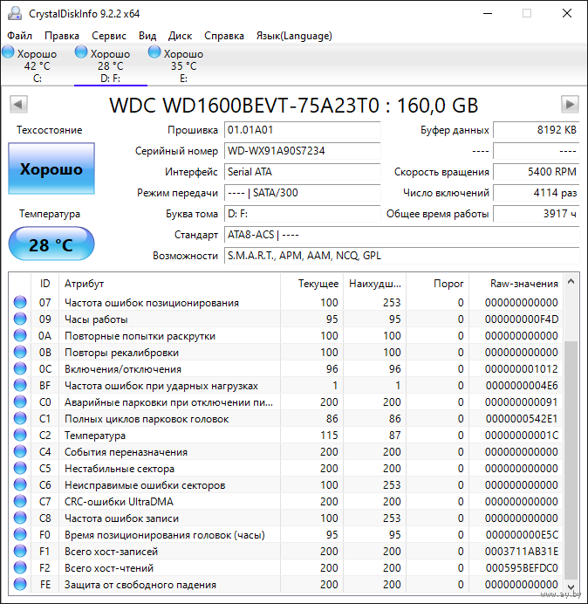Select the Нестабильные сектора attribute text

[120, 469]
